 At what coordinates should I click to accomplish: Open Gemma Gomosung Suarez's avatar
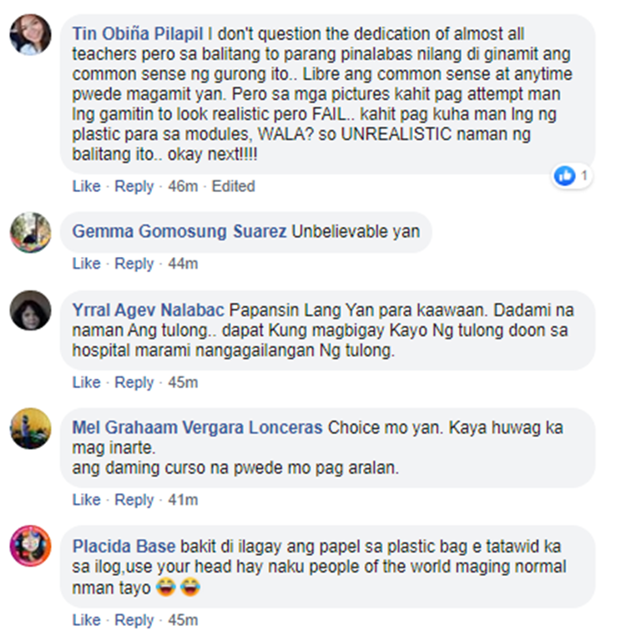coord(31,232)
